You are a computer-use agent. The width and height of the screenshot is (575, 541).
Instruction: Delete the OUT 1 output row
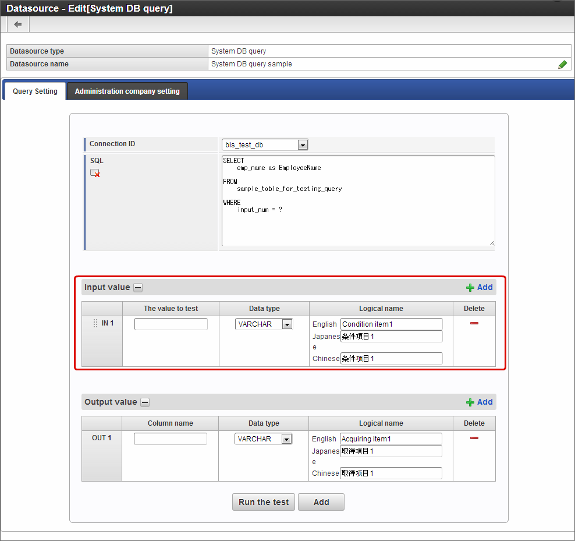[474, 438]
